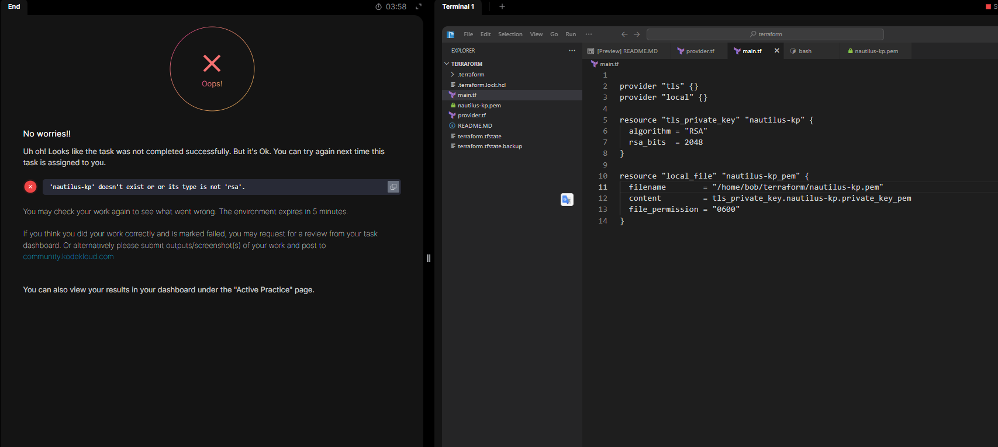The image size is (998, 447).
Task: Go forward using the right arrow
Action: [x=637, y=34]
